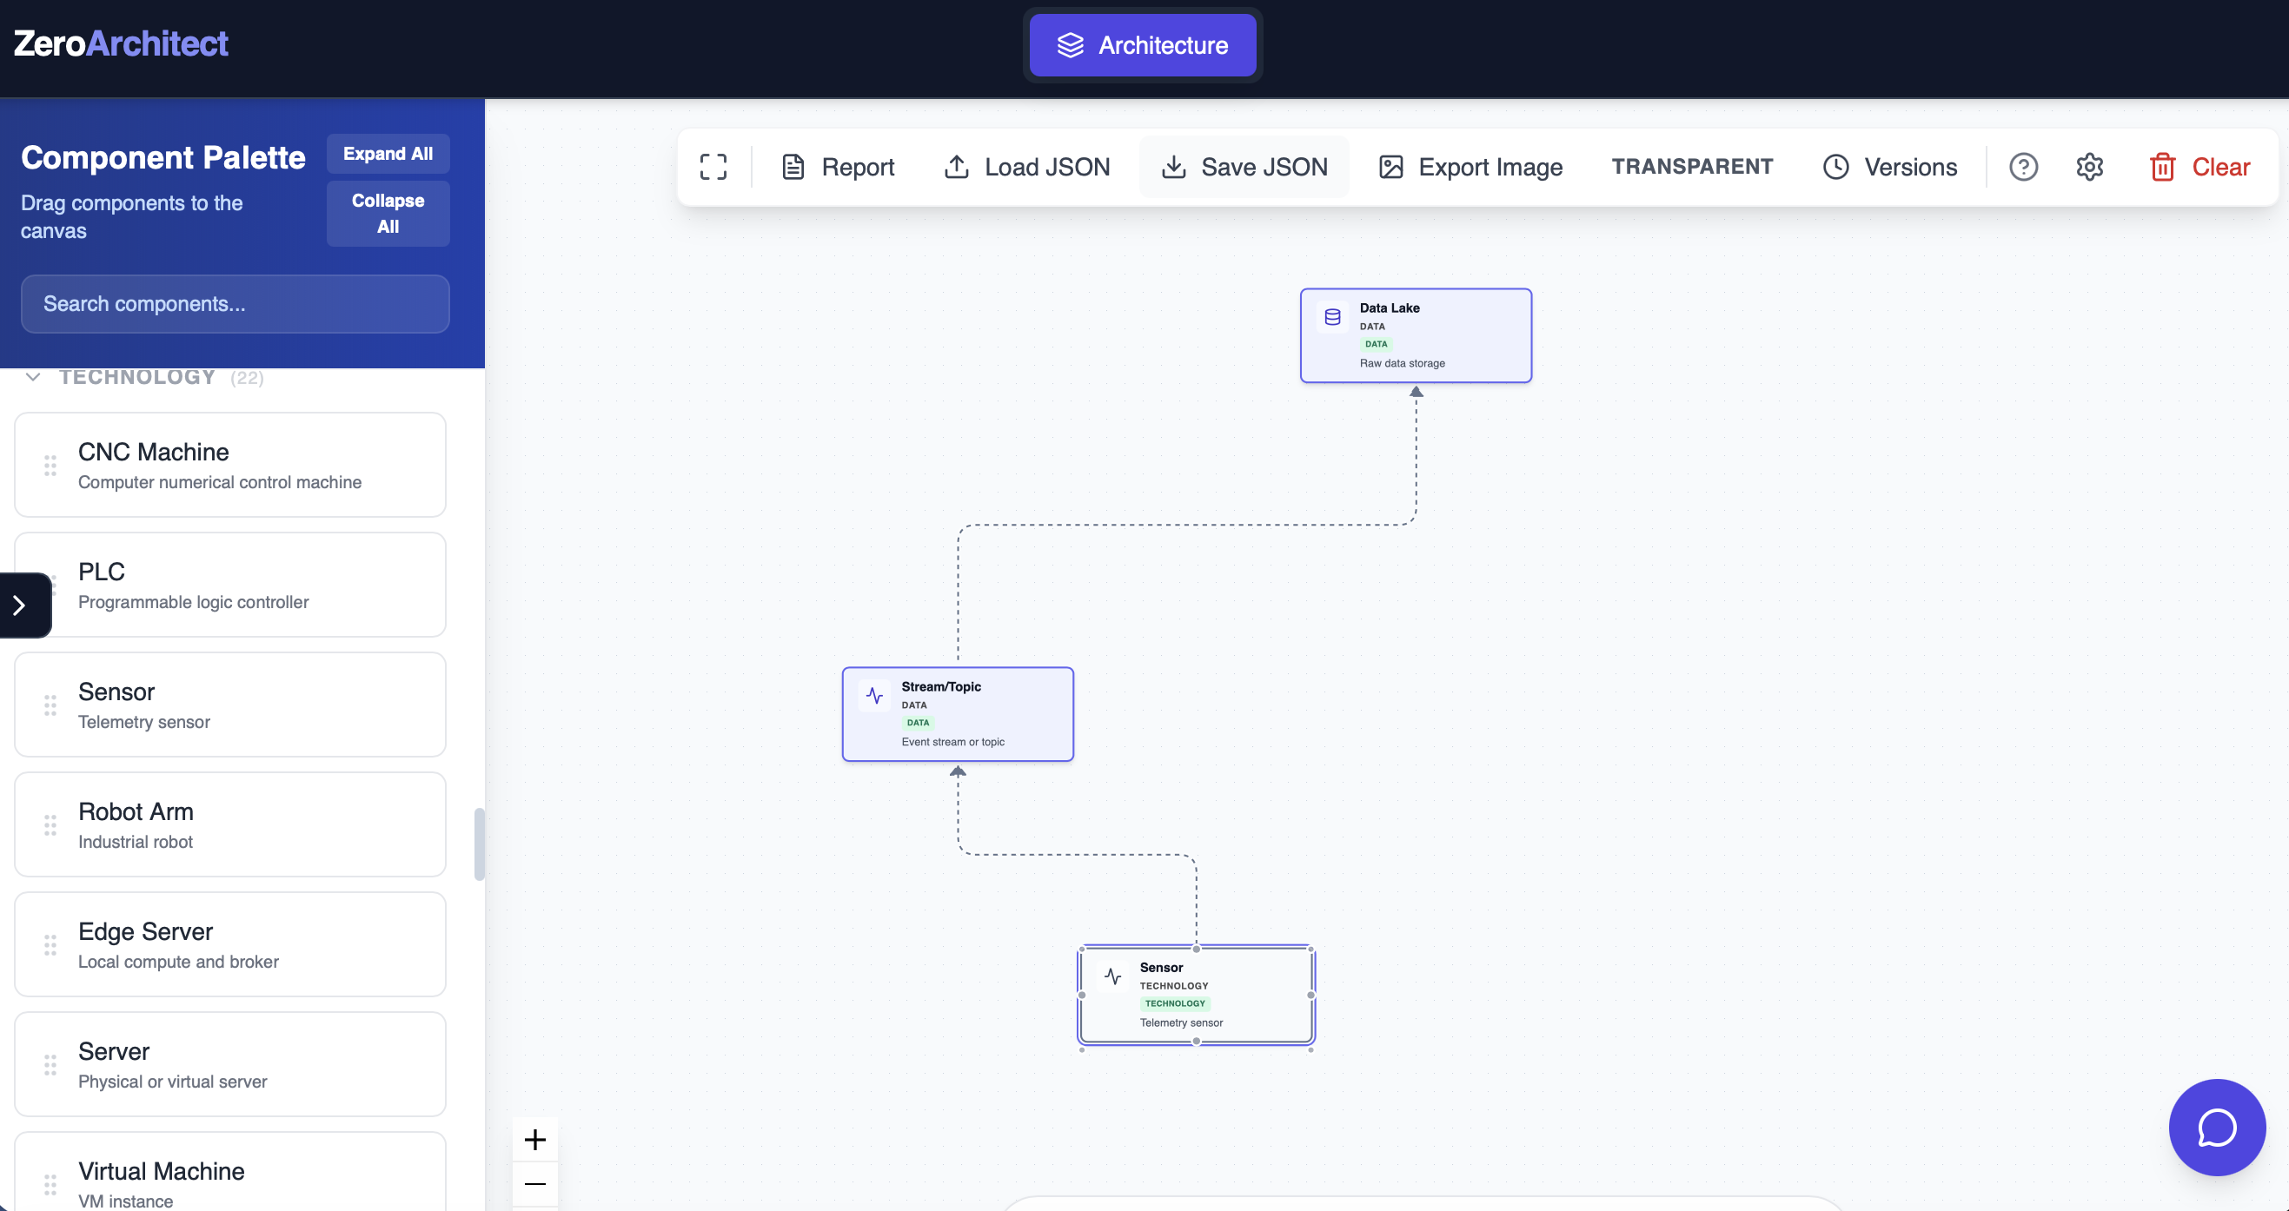Open the Versions history dropdown

(1891, 166)
